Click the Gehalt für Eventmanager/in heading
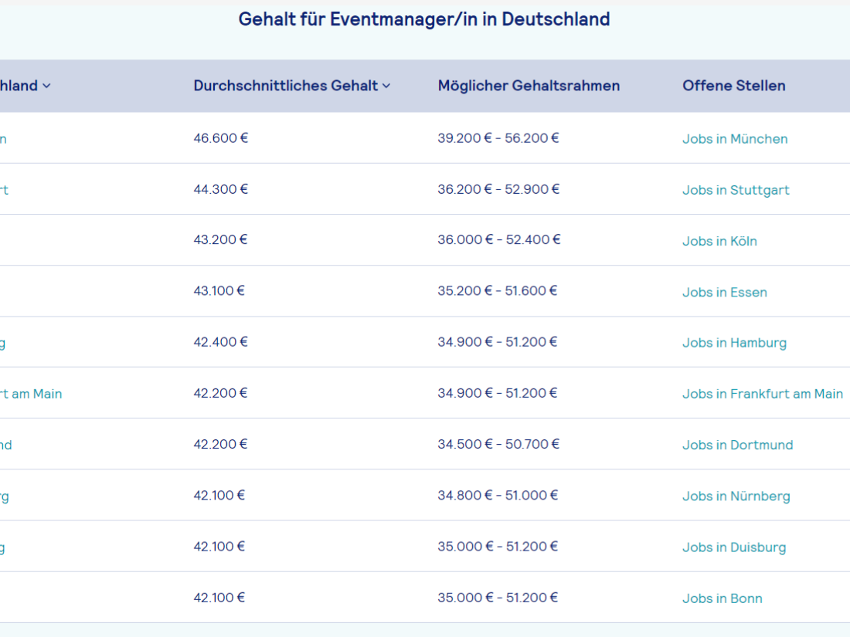Image resolution: width=850 pixels, height=637 pixels. (x=424, y=19)
